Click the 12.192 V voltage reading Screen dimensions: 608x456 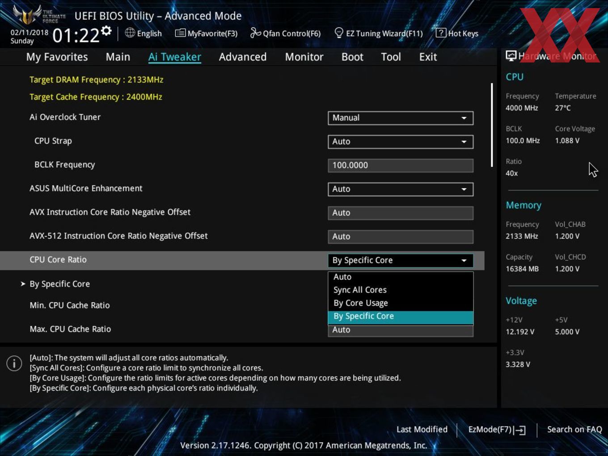pos(520,332)
